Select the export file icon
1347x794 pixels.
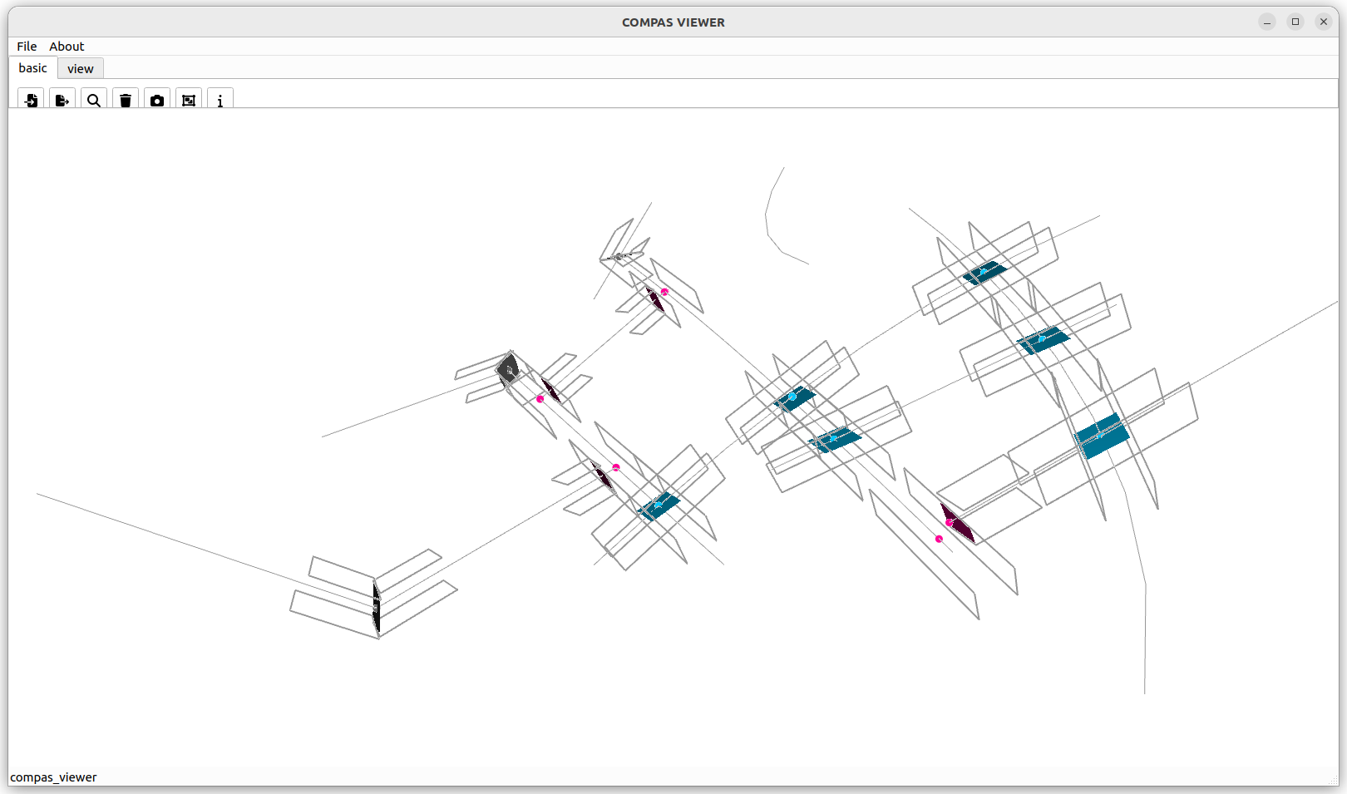(x=62, y=100)
